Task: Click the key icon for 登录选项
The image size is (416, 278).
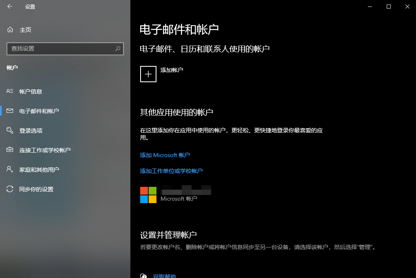Action: pyautogui.click(x=10, y=130)
